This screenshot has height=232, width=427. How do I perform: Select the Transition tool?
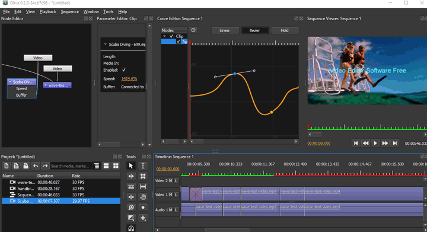[x=131, y=218]
